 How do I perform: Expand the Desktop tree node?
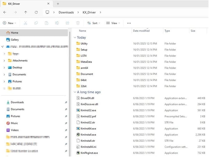pos(4,68)
